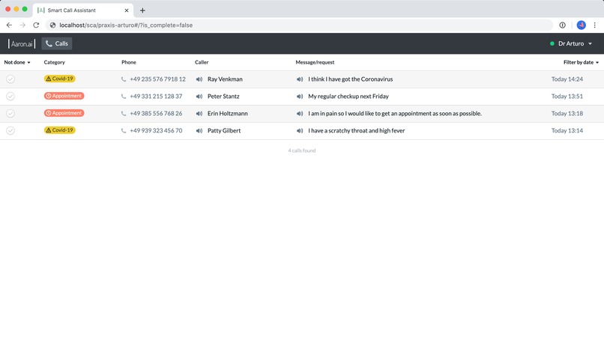This screenshot has height=339, width=604.
Task: Close the Smart Call Assistant tab
Action: click(127, 10)
